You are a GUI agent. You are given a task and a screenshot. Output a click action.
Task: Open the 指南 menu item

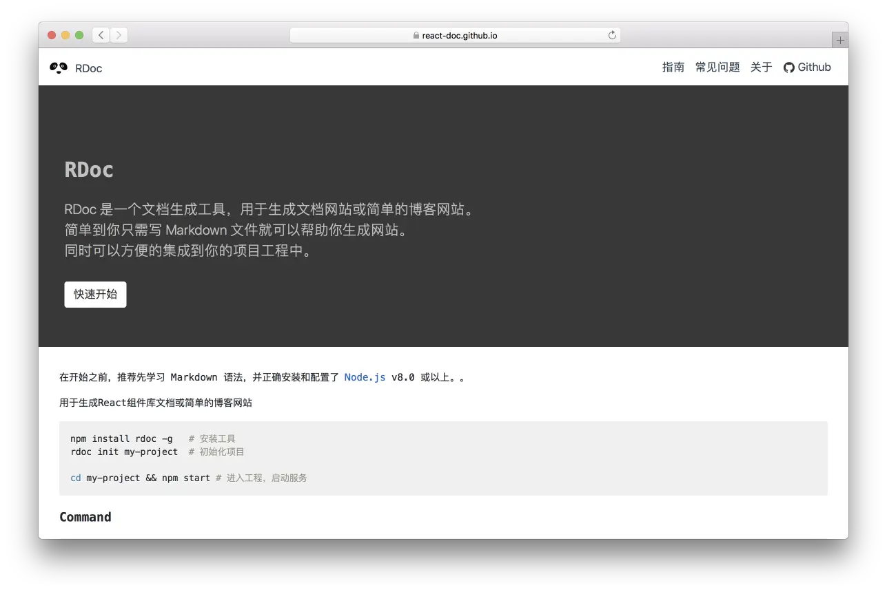pos(673,67)
